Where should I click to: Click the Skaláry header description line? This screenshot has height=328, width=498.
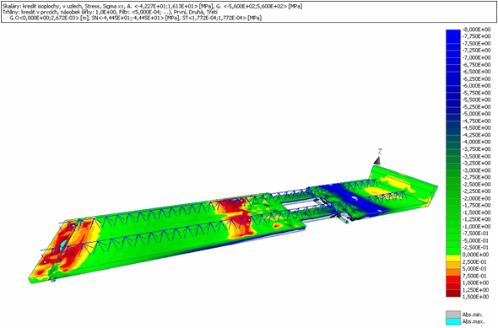[153, 7]
